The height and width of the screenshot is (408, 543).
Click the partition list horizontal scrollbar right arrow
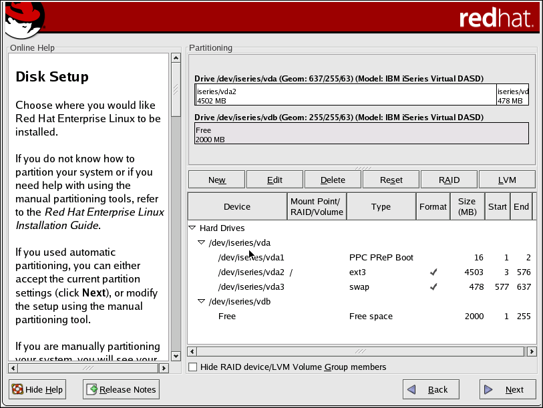pyautogui.click(x=532, y=351)
